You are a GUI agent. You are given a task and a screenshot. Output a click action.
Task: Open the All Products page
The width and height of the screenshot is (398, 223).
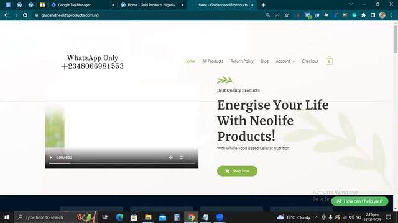coord(213,61)
